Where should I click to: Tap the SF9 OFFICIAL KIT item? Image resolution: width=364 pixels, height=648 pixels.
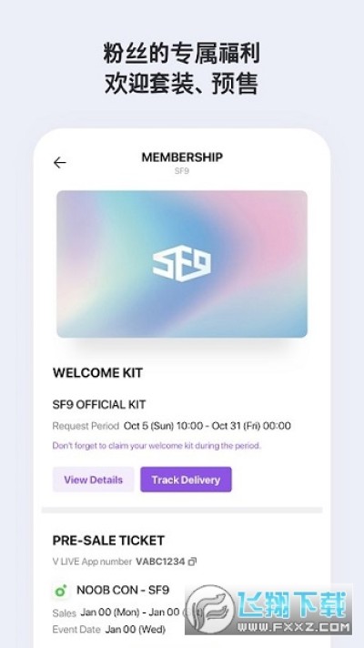(x=99, y=405)
